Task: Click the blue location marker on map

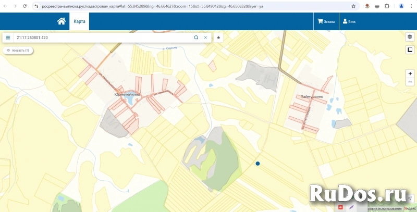Action: 257,164
